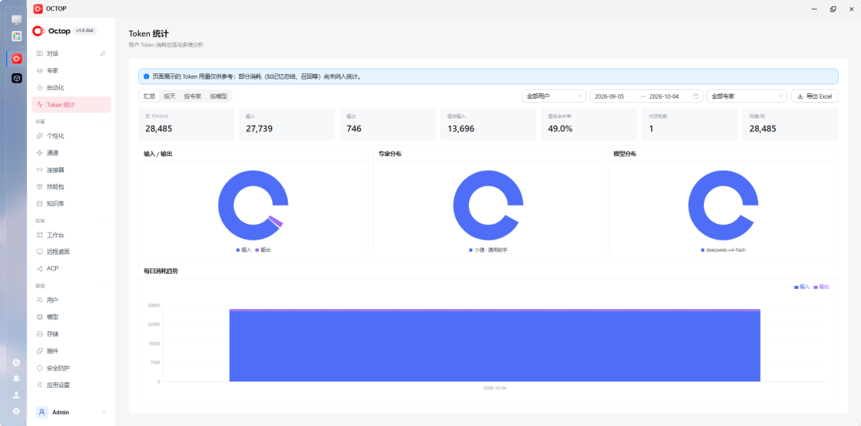The image size is (861, 426).
Task: Click the purple 输出 slice of 输入/输出 donut
Action: (276, 221)
